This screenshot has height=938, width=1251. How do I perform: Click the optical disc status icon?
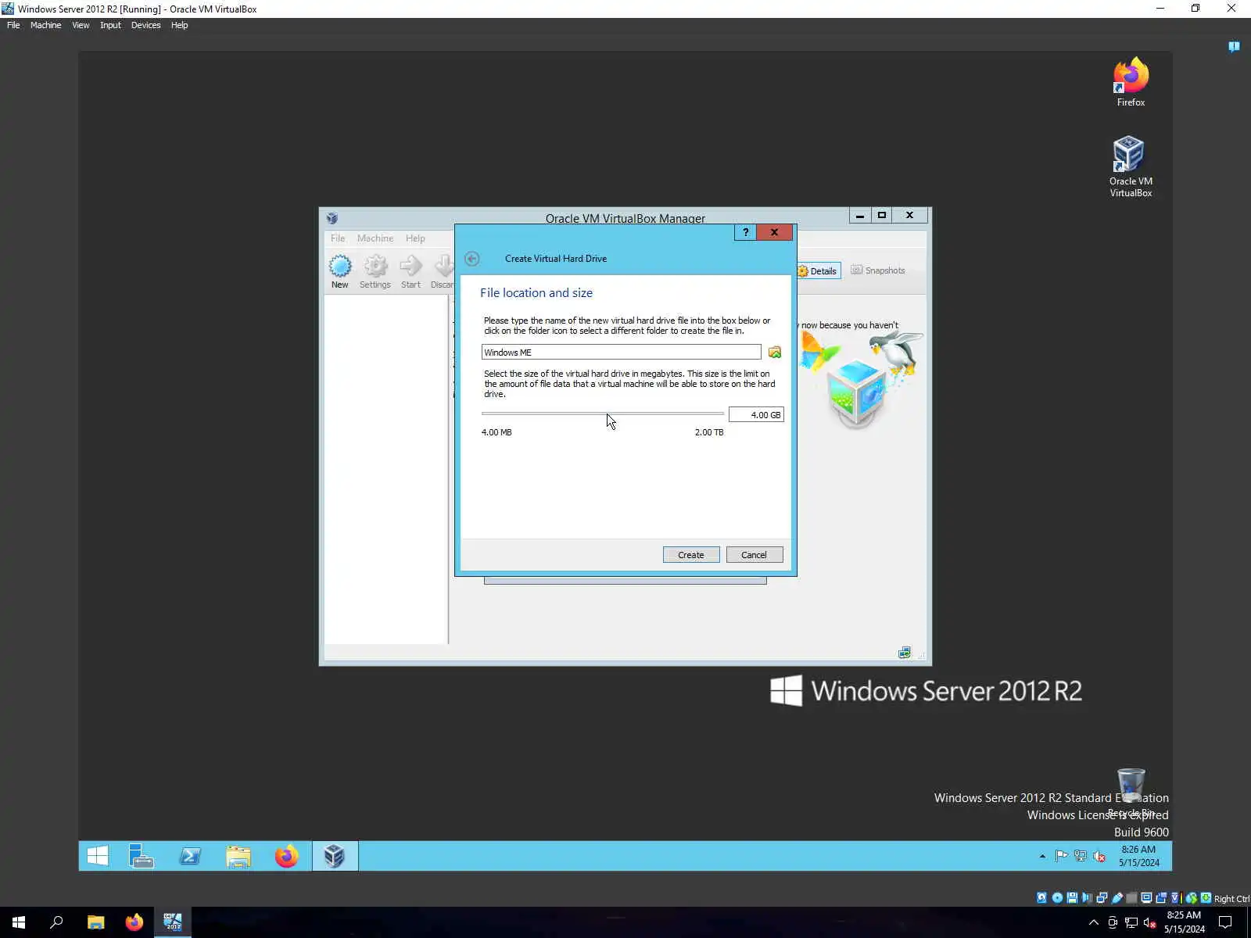coord(1057,898)
